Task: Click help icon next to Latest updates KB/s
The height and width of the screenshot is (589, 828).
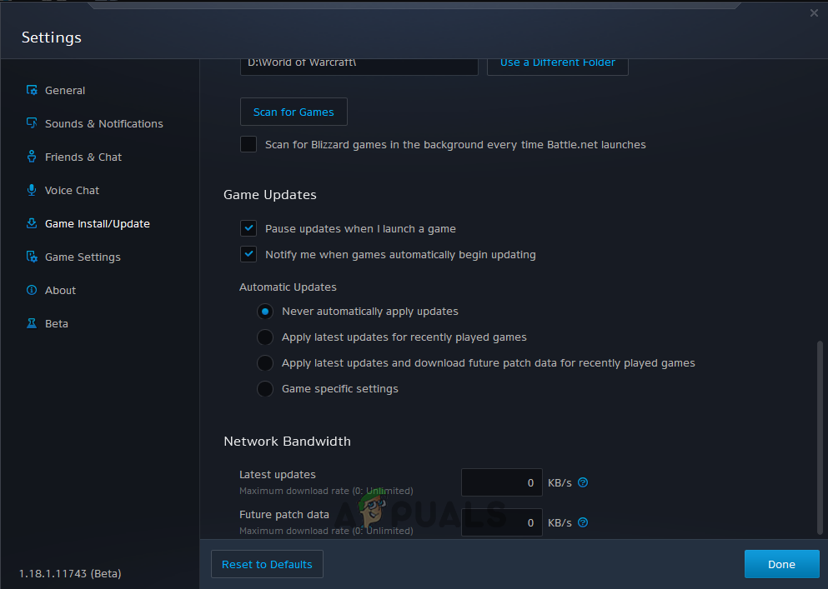Action: pyautogui.click(x=583, y=482)
